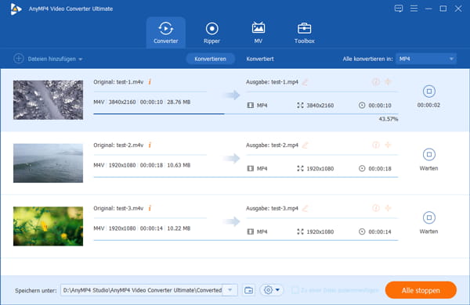Click the test-3 yellow flower thumbnail
Image resolution: width=470 pixels, height=305 pixels.
point(48,226)
